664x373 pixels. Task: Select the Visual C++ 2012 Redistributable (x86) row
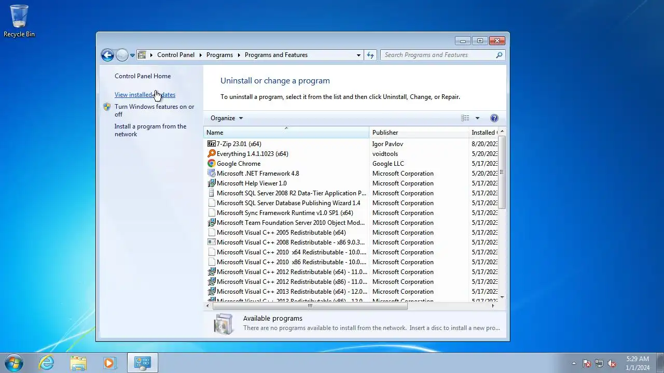351,281
